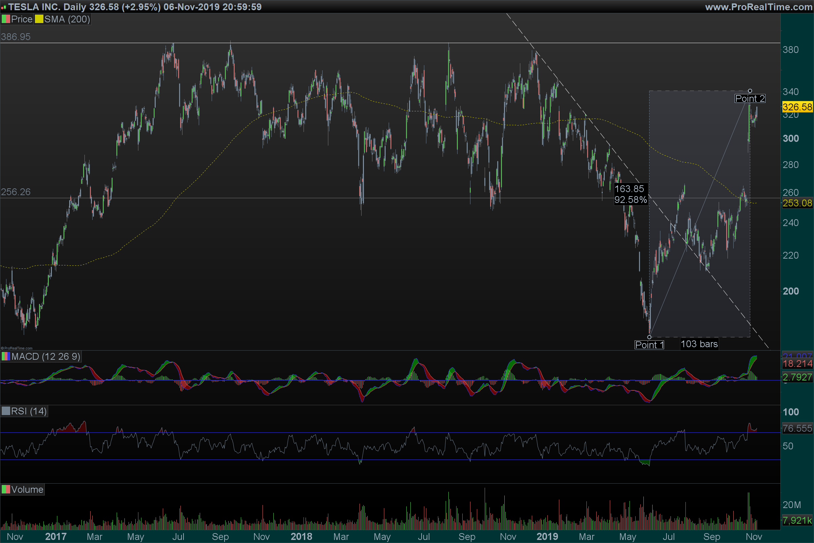Viewport: 814px width, 543px height.
Task: Click the Volume panel label
Action: 27,489
